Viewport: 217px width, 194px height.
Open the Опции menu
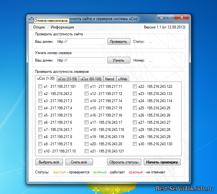pyautogui.click(x=39, y=27)
